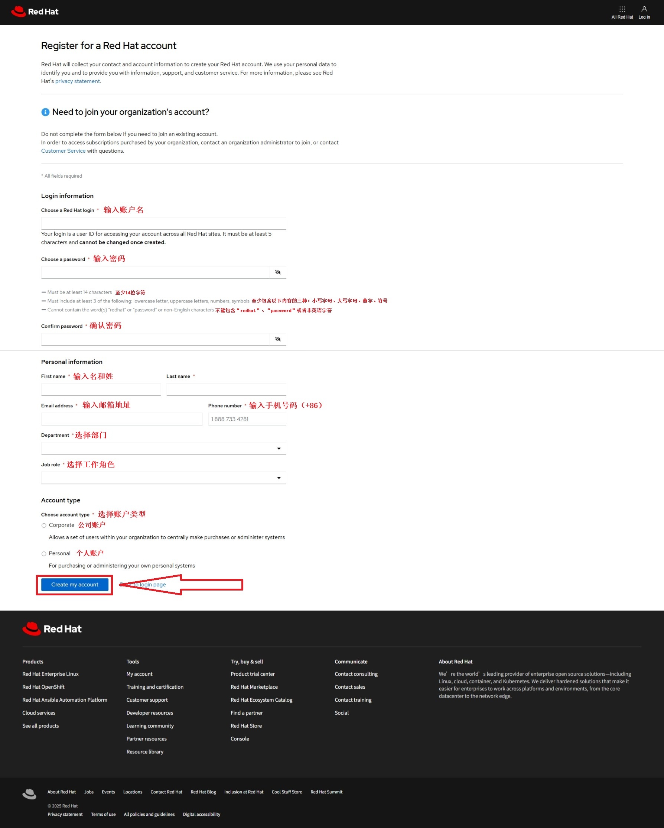Open Digital accessibility link

[202, 814]
